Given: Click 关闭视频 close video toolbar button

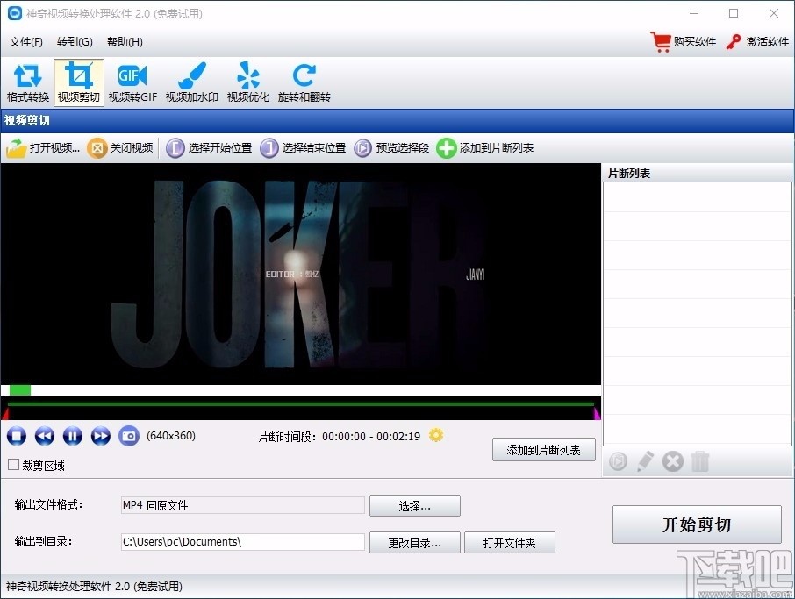Looking at the screenshot, I should [x=120, y=148].
